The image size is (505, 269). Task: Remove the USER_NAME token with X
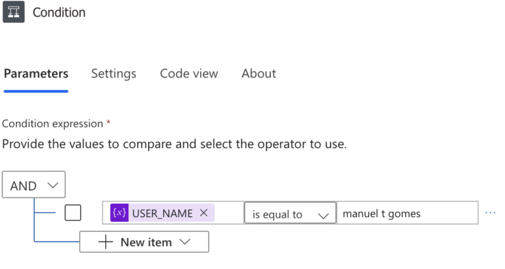[x=204, y=213]
